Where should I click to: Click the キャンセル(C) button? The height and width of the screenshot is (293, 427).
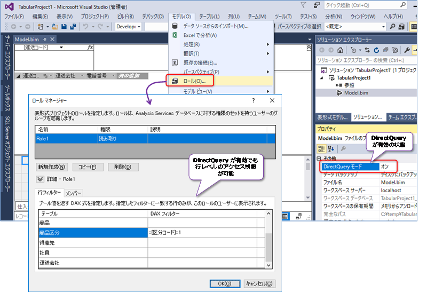click(259, 283)
